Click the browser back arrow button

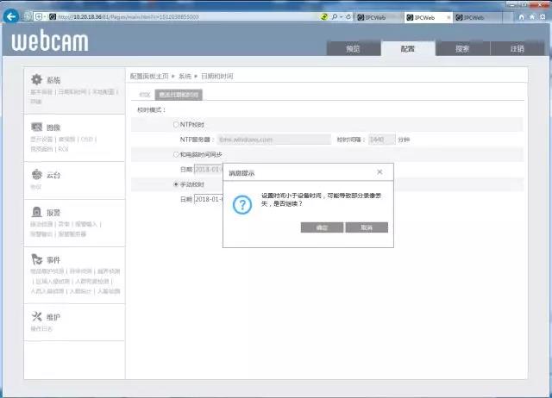(12, 16)
